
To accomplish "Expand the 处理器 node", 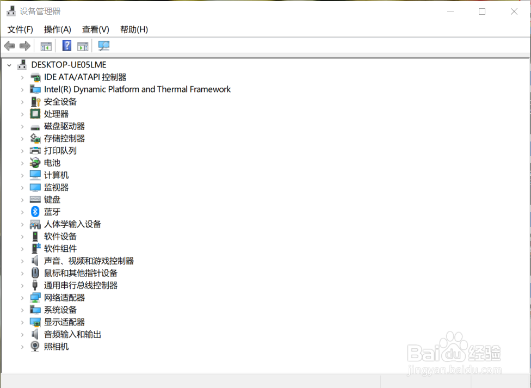I will pyautogui.click(x=22, y=114).
